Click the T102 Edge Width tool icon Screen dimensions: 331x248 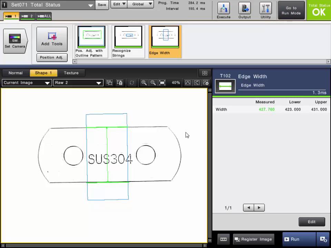(225, 86)
